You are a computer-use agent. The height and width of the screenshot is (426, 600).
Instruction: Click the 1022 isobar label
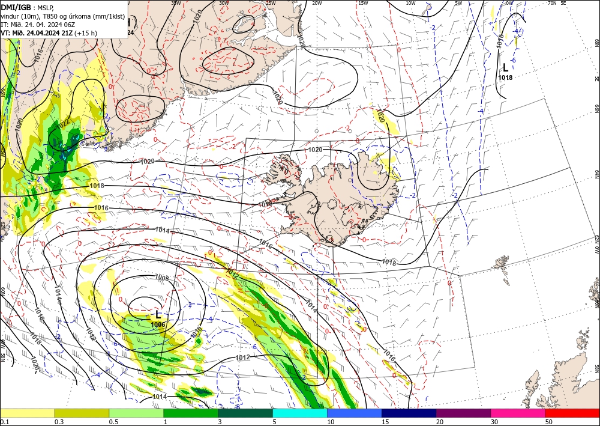pos(62,123)
